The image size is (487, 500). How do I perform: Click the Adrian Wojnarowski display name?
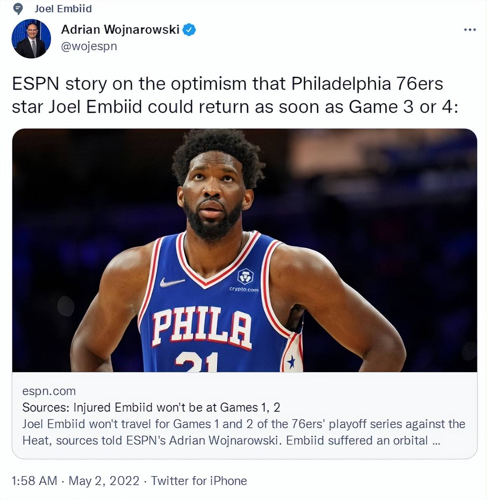click(120, 30)
